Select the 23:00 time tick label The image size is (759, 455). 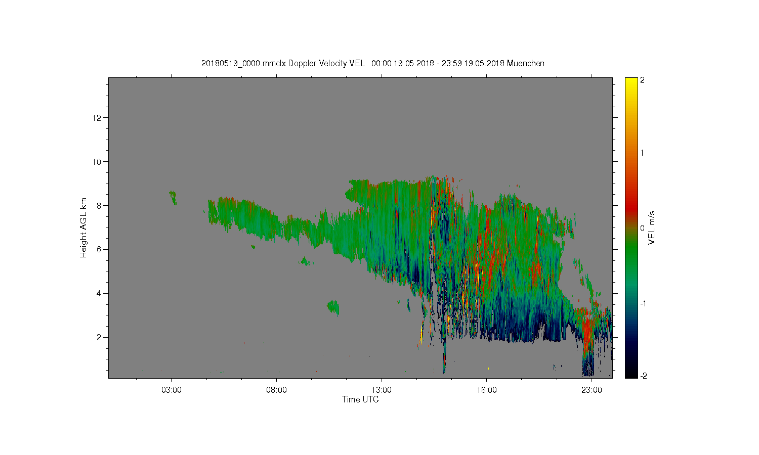point(592,390)
